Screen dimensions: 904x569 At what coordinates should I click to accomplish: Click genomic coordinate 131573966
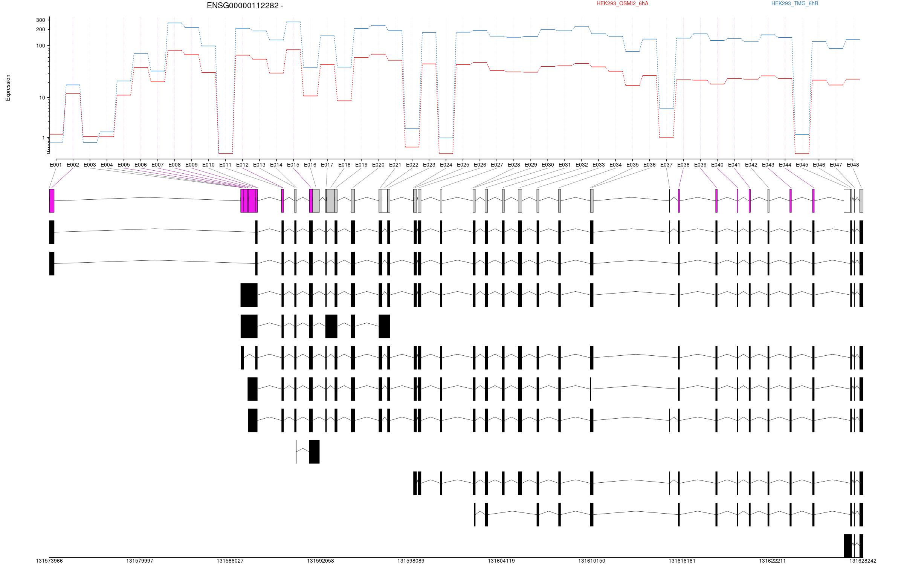[x=49, y=561]
